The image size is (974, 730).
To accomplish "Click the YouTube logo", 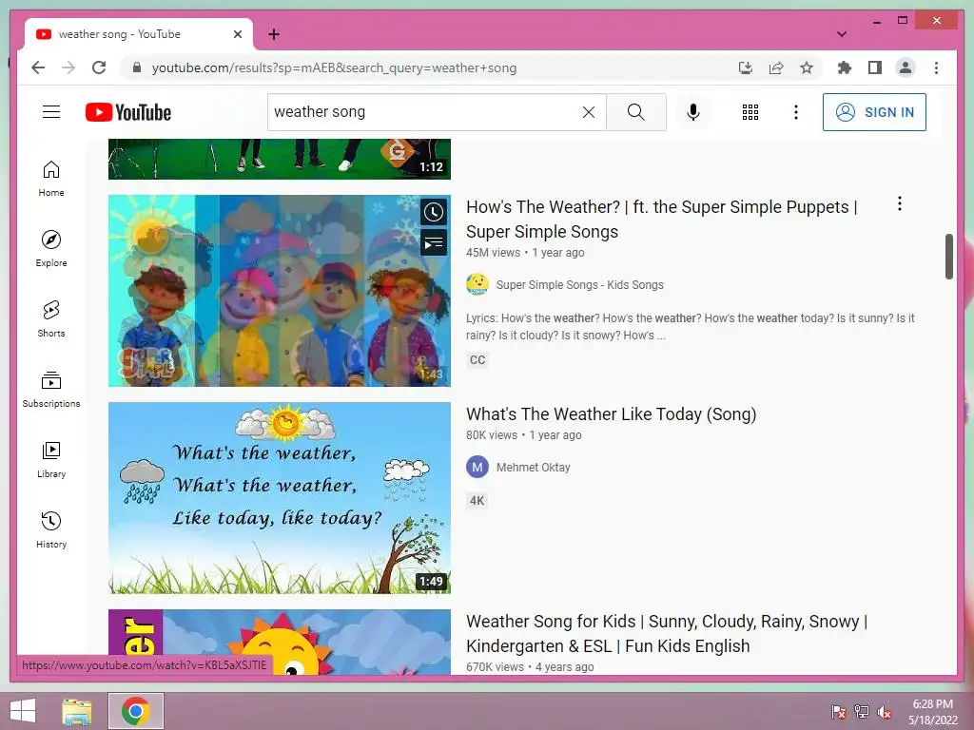I will [128, 112].
